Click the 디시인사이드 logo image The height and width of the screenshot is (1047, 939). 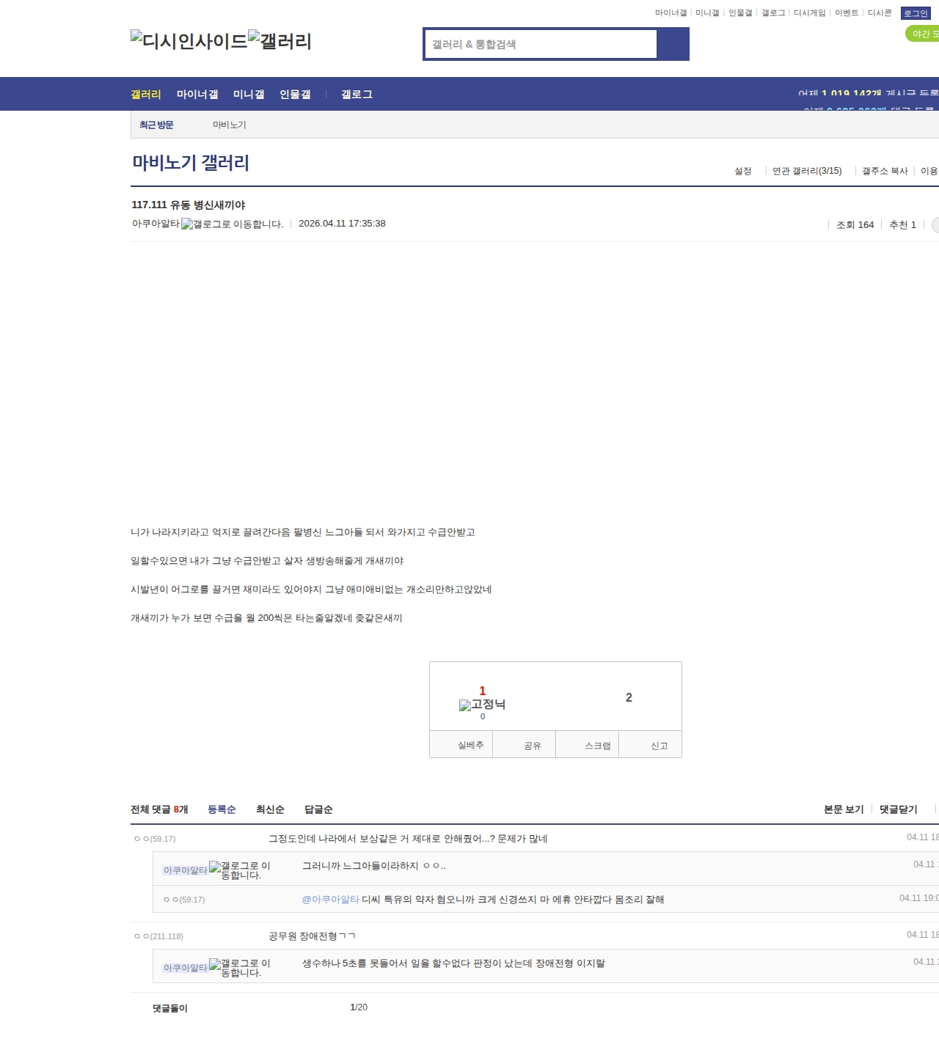189,40
